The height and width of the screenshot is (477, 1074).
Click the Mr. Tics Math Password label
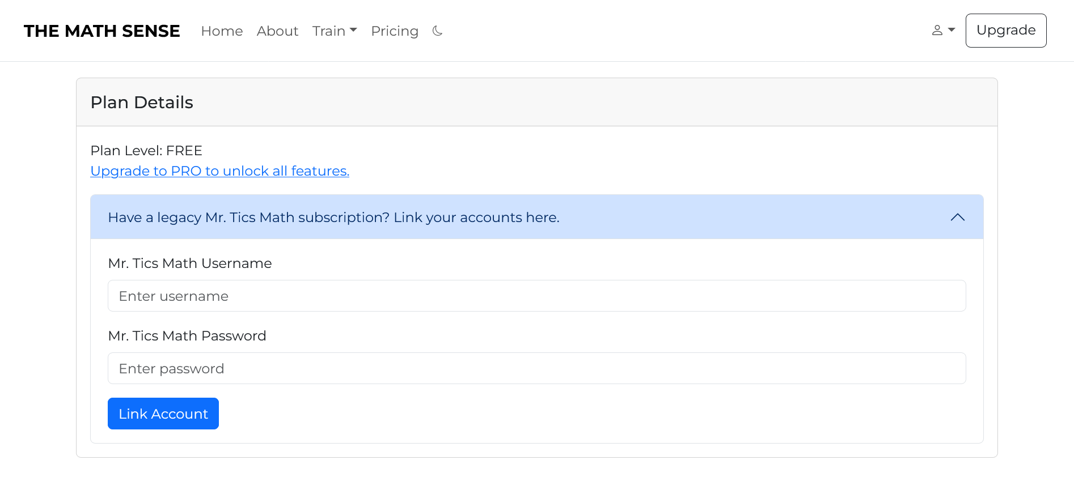tap(187, 336)
